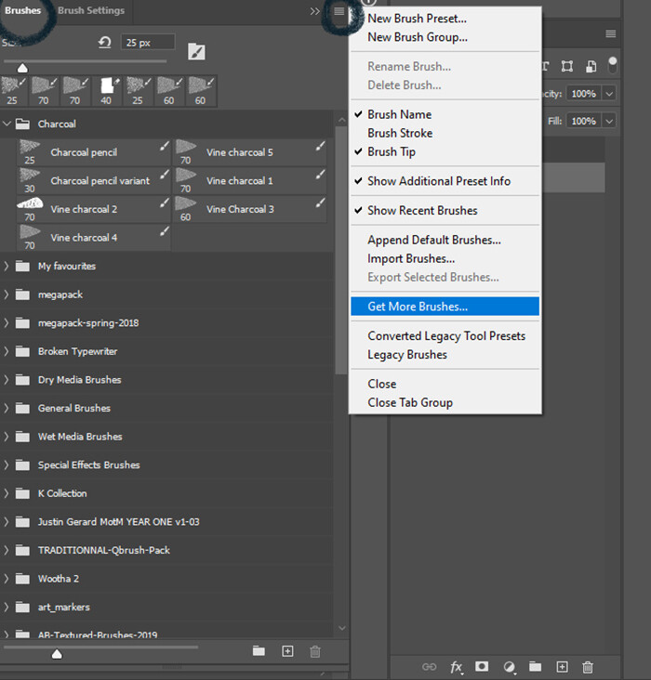
Task: Load Legacy Brushes
Action: point(445,354)
